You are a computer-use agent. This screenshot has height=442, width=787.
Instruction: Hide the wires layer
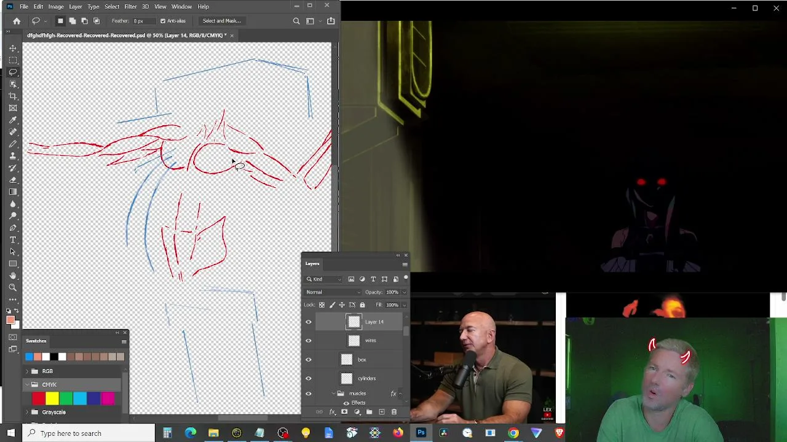pyautogui.click(x=309, y=341)
